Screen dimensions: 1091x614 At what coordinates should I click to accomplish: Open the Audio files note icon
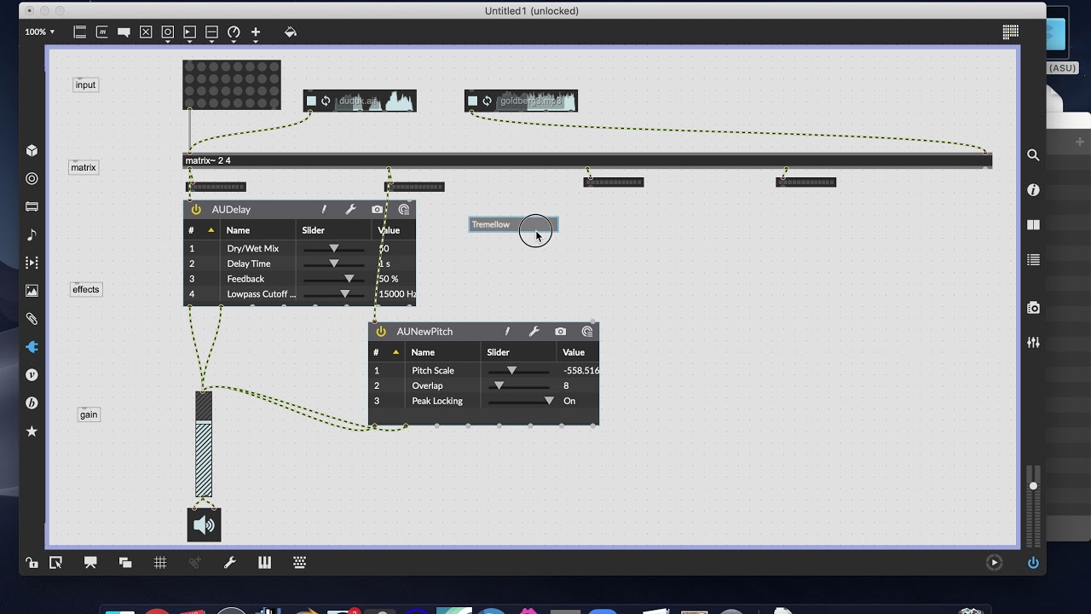point(32,235)
